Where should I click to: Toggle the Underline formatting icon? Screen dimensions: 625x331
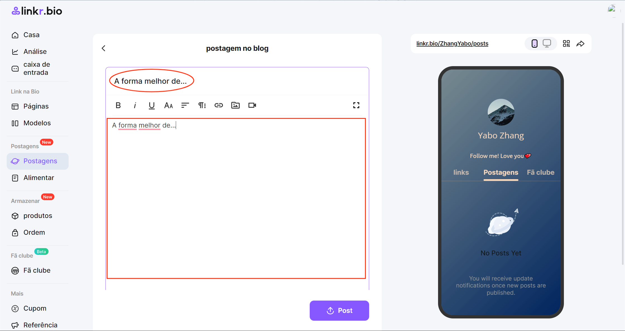(151, 105)
